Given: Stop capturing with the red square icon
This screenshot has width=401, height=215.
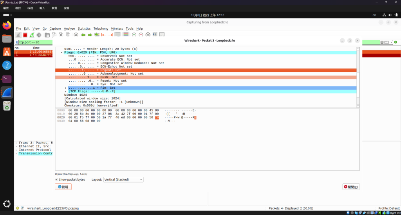Looking at the screenshot, I should 25,35.
